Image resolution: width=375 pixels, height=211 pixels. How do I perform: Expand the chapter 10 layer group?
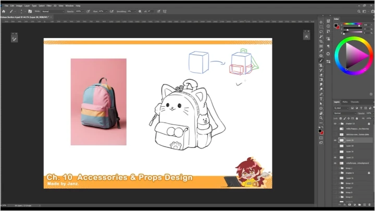(339, 123)
